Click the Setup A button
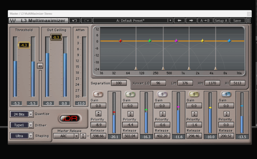The image size is (257, 159). pyautogui.click(x=221, y=21)
